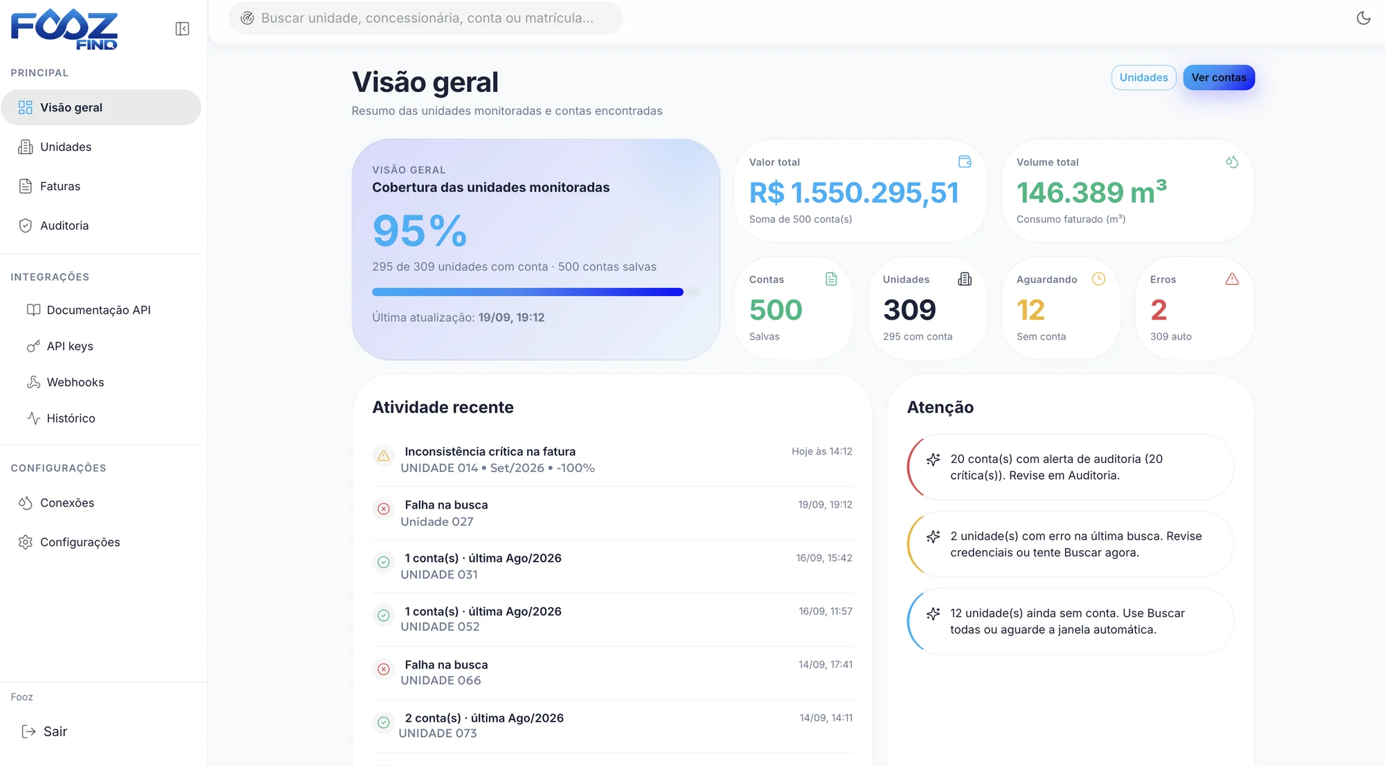Click the Unidades button at top
This screenshot has width=1385, height=766.
click(x=1143, y=77)
